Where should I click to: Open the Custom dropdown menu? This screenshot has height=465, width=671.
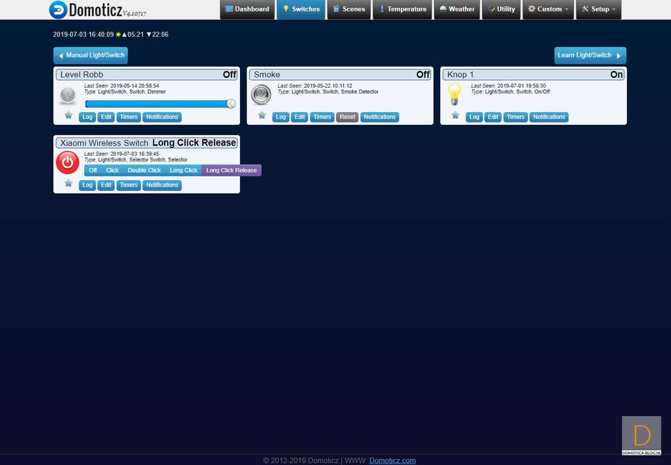click(x=548, y=9)
